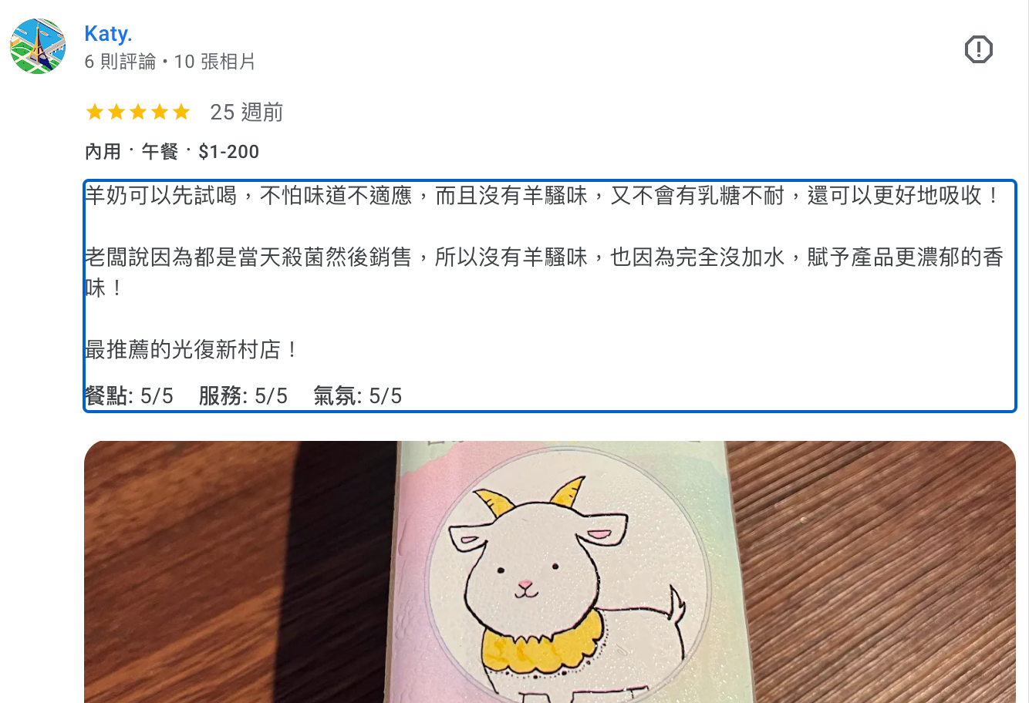Click the 內用 dine-in label
Viewport: 1029px width, 703px height.
tap(103, 152)
